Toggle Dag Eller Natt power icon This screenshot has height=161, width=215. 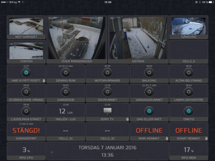pos(149,111)
